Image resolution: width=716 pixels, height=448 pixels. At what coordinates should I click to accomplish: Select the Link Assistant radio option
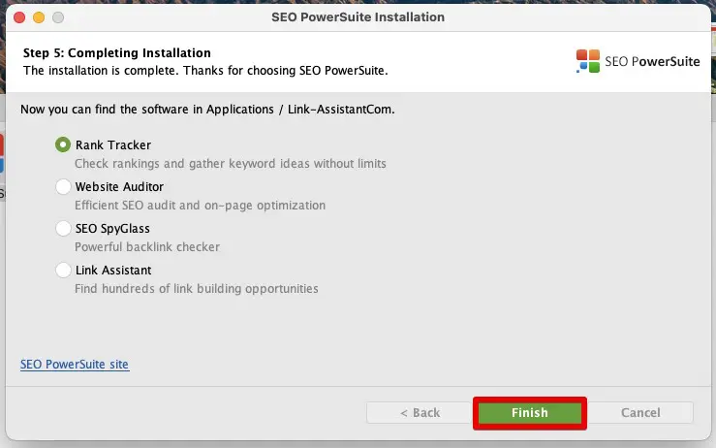64,271
